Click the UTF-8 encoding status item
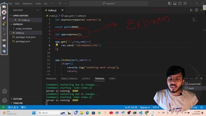 pos(156,107)
